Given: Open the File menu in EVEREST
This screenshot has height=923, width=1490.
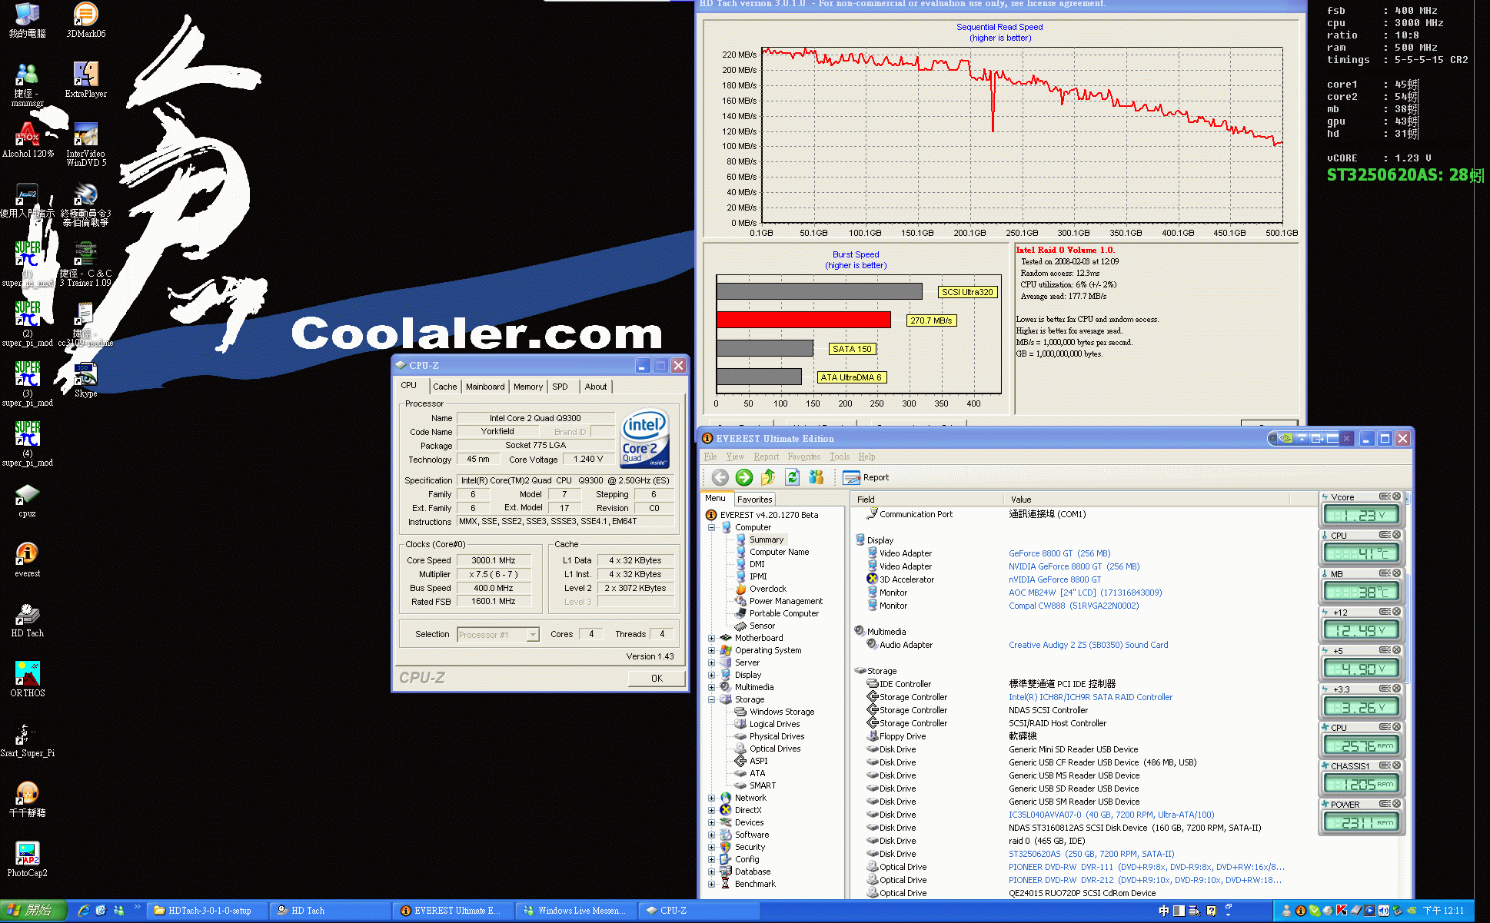Looking at the screenshot, I should (x=710, y=457).
